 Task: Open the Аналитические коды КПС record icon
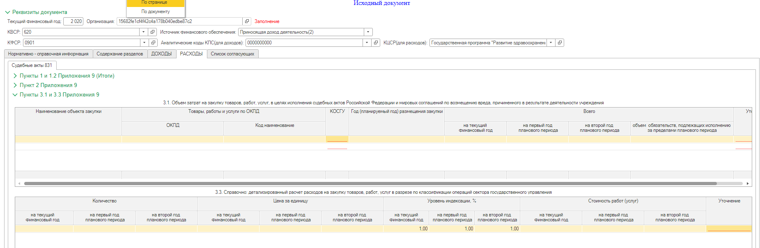[376, 43]
